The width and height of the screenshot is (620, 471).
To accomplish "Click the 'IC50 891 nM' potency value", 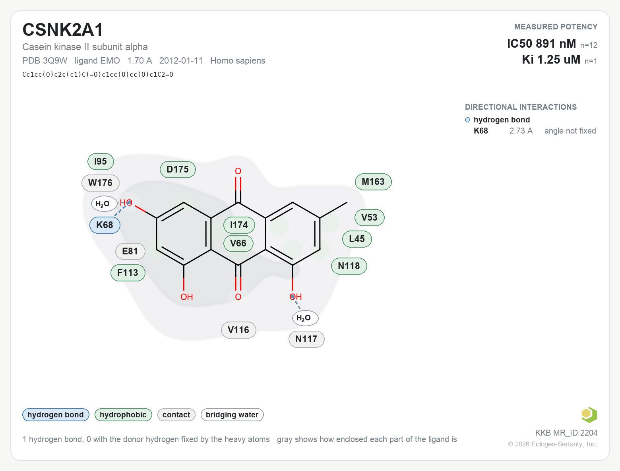I will 542,43.
